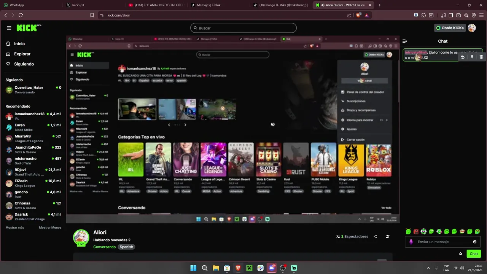Open the Brave Wallet icon
This screenshot has height=274, width=487.
pos(458,15)
